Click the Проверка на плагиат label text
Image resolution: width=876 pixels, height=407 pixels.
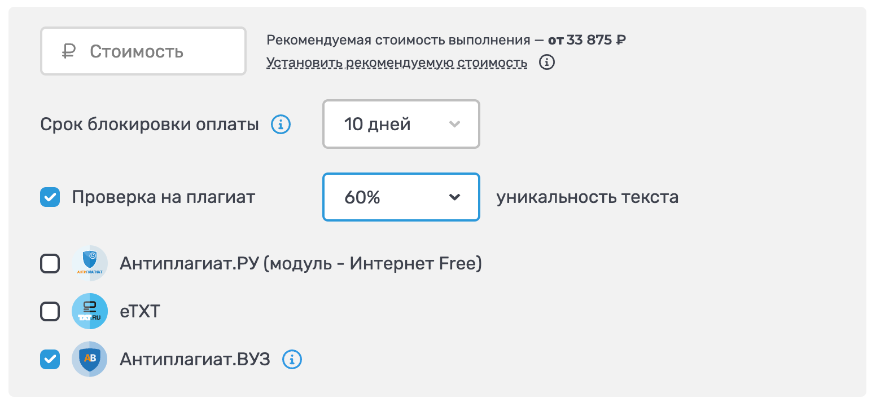pyautogui.click(x=164, y=197)
